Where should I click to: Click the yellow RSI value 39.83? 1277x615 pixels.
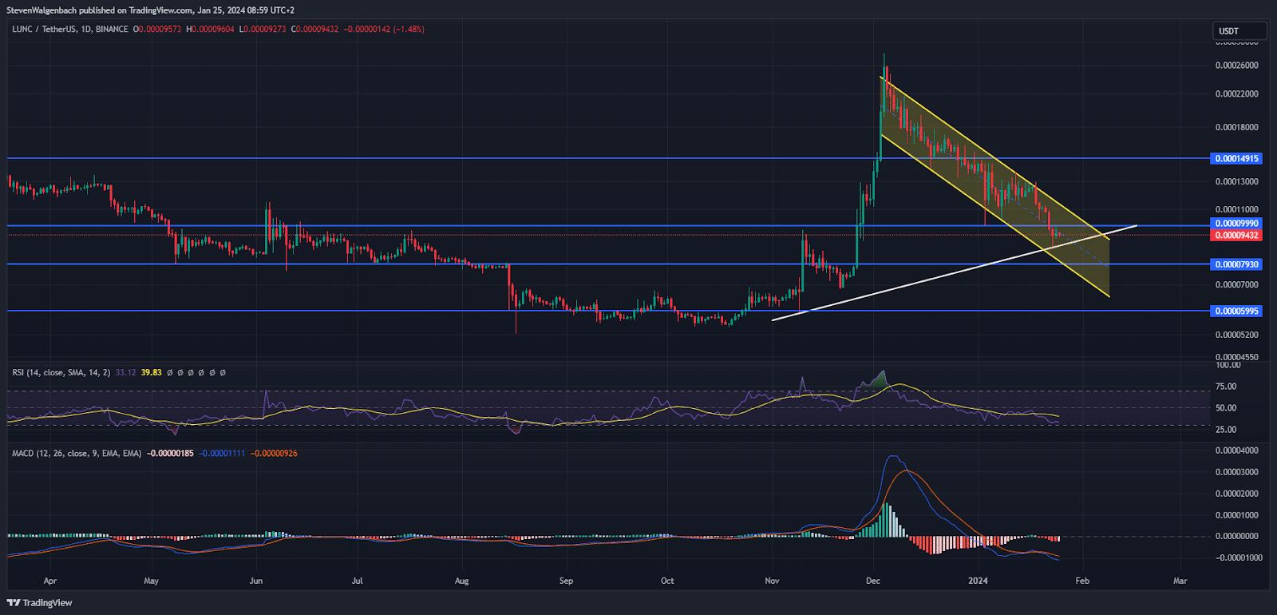pos(151,372)
